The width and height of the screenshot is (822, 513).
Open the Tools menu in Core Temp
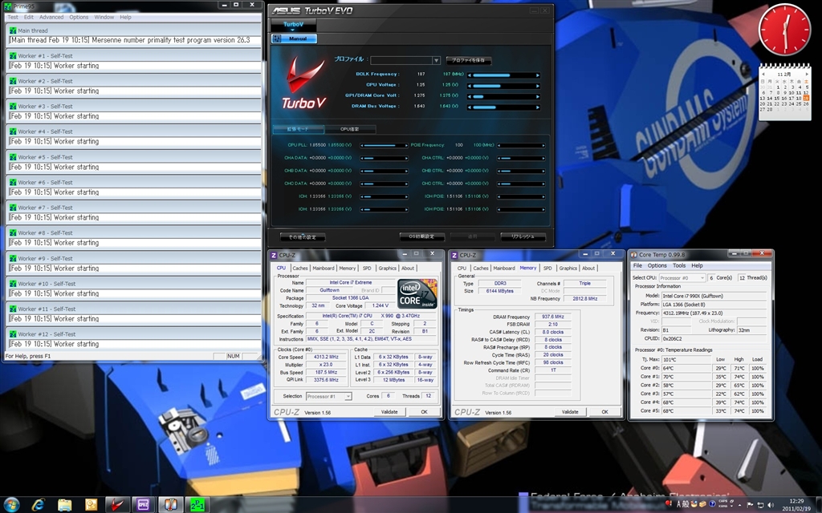(679, 265)
